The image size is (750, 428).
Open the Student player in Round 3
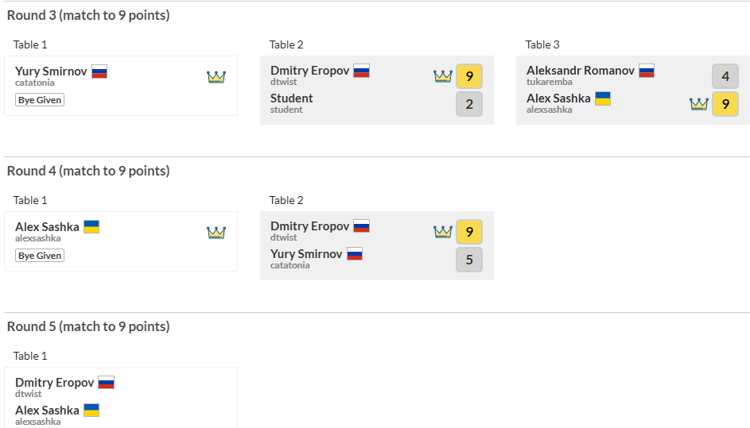click(x=292, y=98)
